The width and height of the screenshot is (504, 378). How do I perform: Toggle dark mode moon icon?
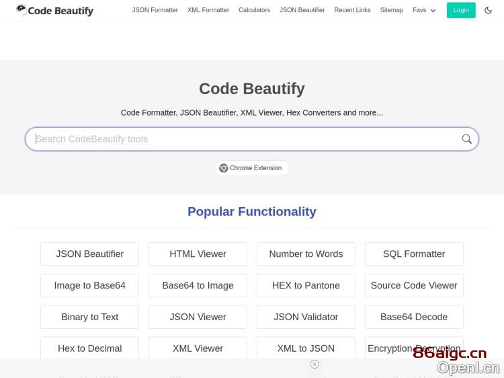pyautogui.click(x=488, y=10)
